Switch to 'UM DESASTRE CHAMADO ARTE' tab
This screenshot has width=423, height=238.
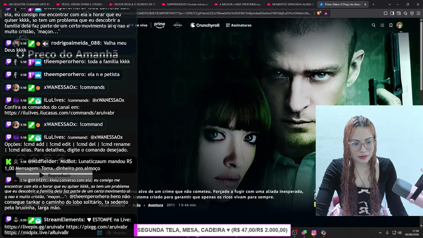[x=27, y=4]
